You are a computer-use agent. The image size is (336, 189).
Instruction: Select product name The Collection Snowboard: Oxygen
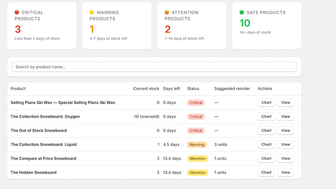coord(45,116)
